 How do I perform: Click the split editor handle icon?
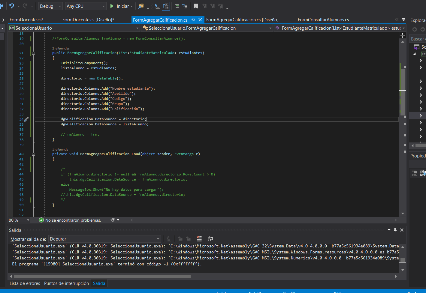pos(403,35)
